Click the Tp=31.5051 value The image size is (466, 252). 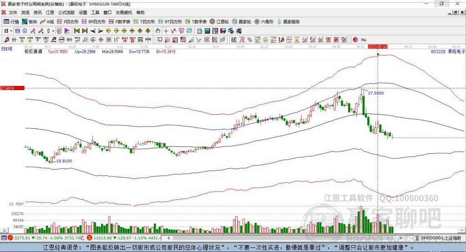point(58,51)
